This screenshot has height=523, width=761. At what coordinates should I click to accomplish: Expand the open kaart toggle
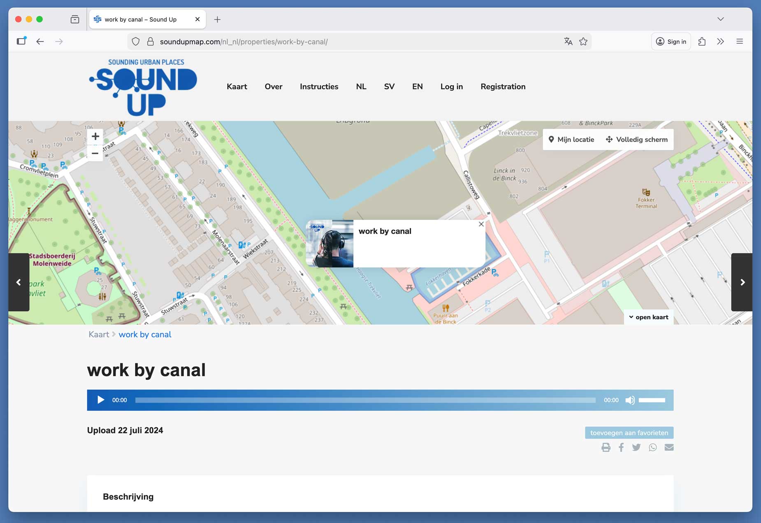pyautogui.click(x=648, y=317)
